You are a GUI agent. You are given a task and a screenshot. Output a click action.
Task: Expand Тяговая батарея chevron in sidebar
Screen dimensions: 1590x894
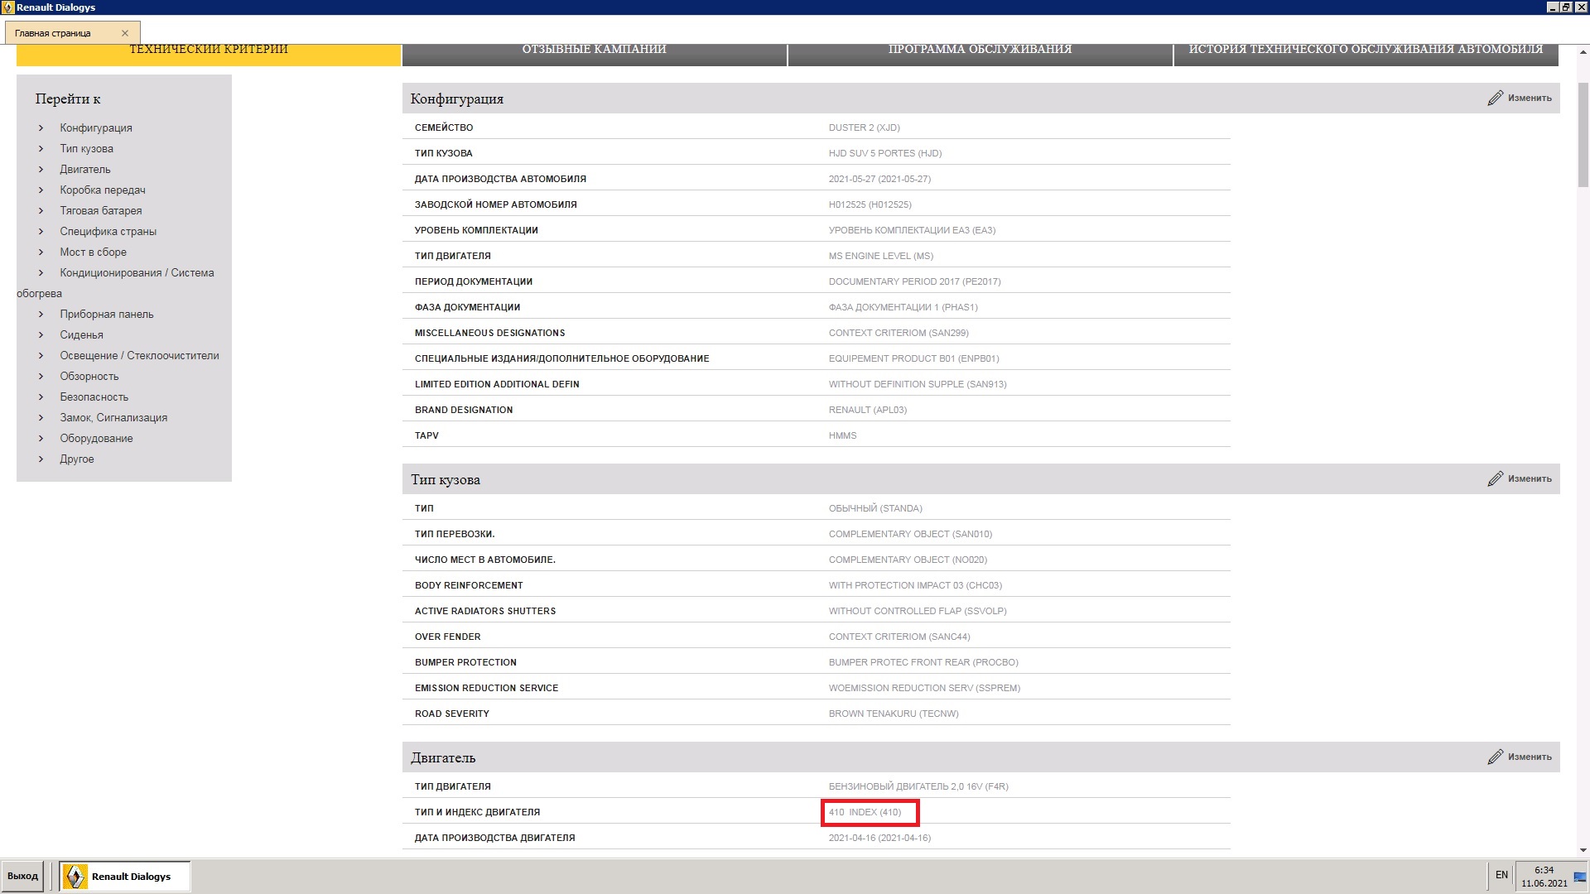tap(41, 210)
